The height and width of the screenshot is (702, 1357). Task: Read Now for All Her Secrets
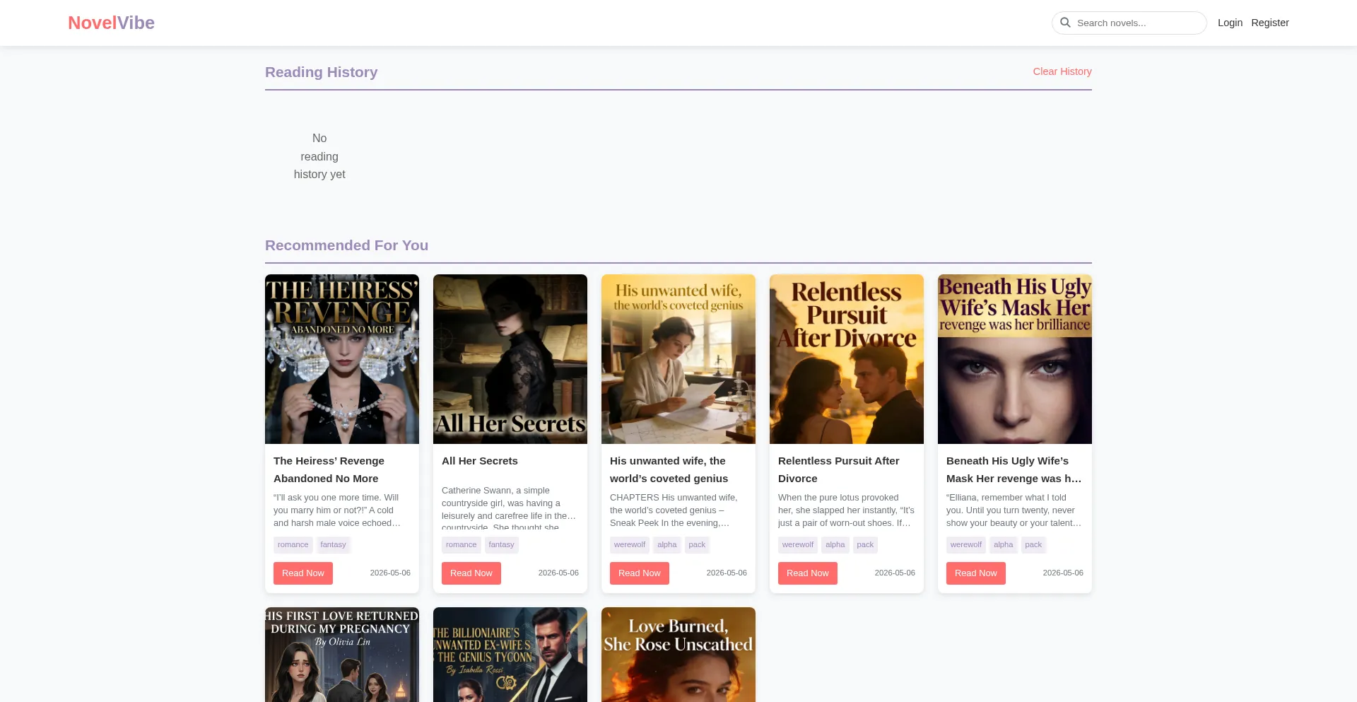pos(471,573)
